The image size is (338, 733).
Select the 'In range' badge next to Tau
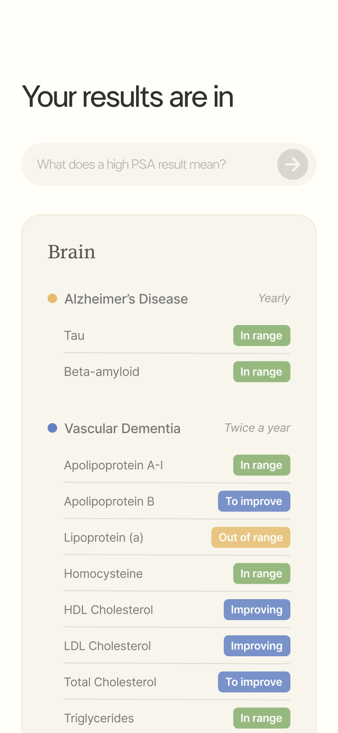(x=261, y=335)
